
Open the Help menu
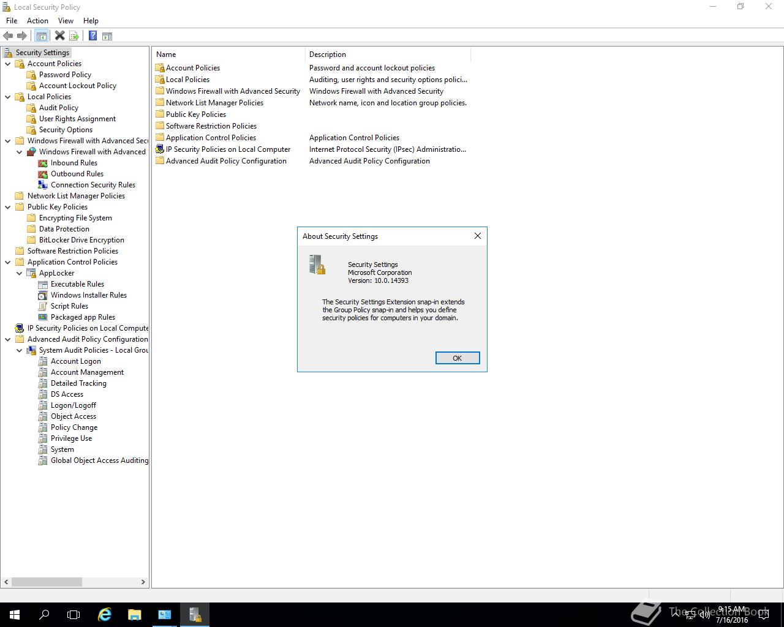(91, 21)
